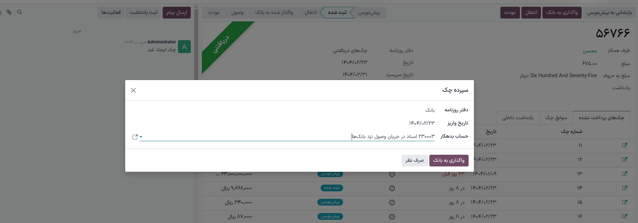Switch to سوابق چک tab

556,118
